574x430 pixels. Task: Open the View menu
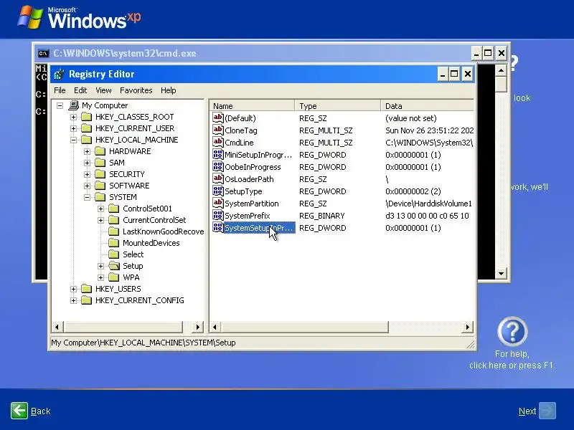coord(103,90)
